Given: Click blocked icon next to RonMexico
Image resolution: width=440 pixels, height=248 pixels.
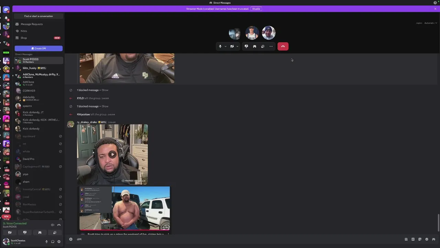Looking at the screenshot, I should pyautogui.click(x=60, y=205).
